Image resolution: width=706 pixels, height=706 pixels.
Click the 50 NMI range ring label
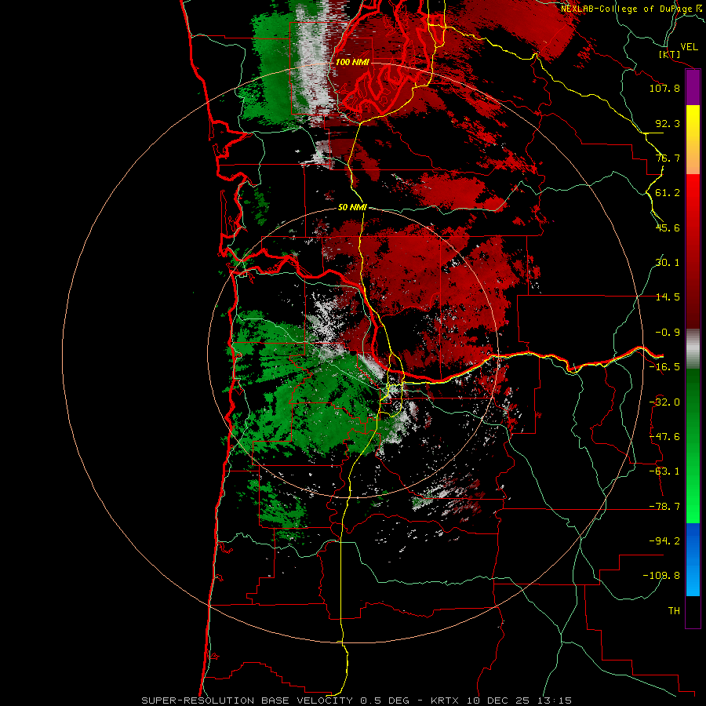pos(352,207)
